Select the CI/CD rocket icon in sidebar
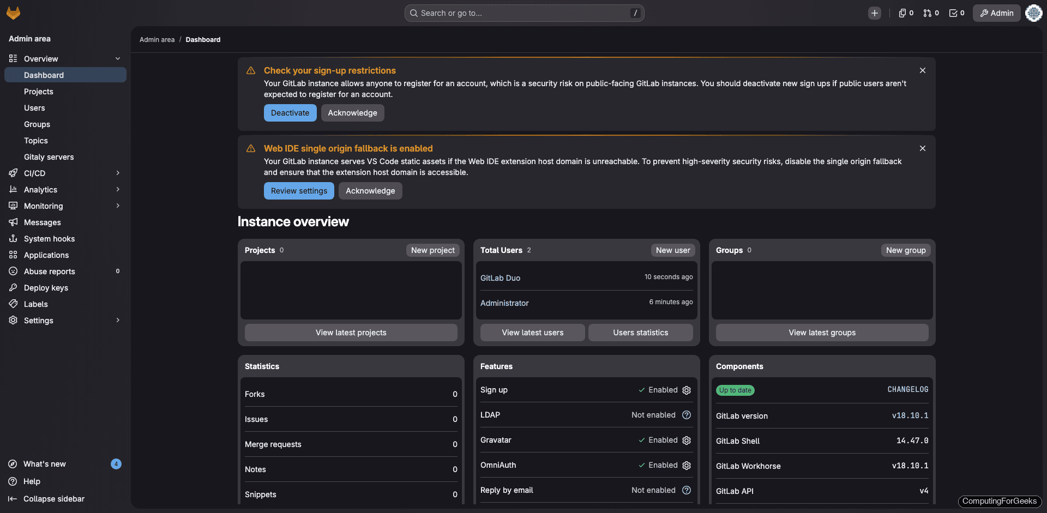 [13, 173]
